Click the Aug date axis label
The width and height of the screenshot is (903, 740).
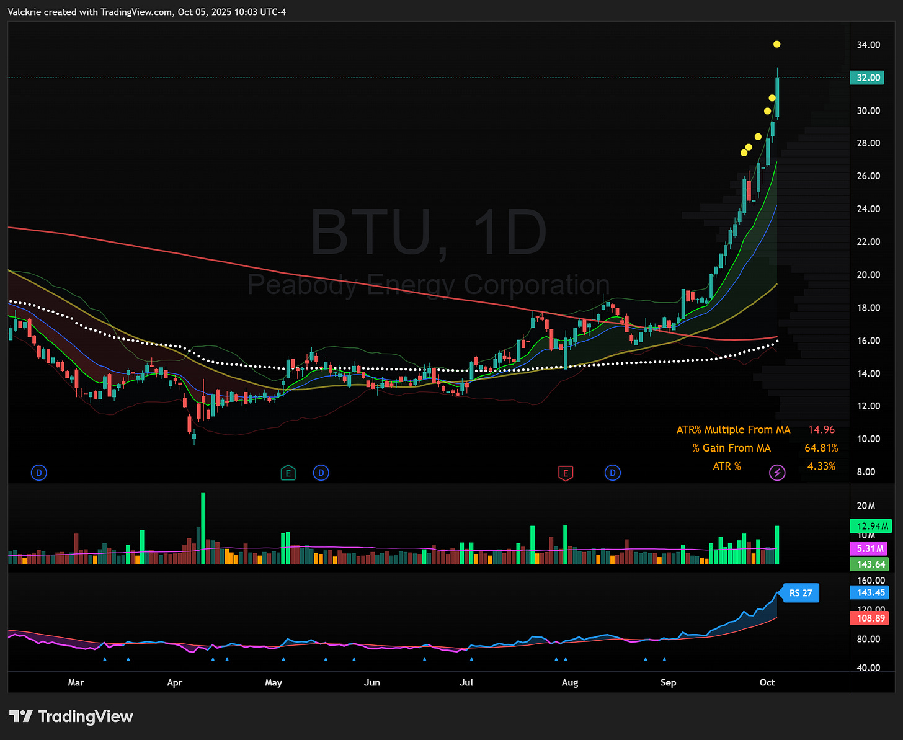click(x=570, y=682)
